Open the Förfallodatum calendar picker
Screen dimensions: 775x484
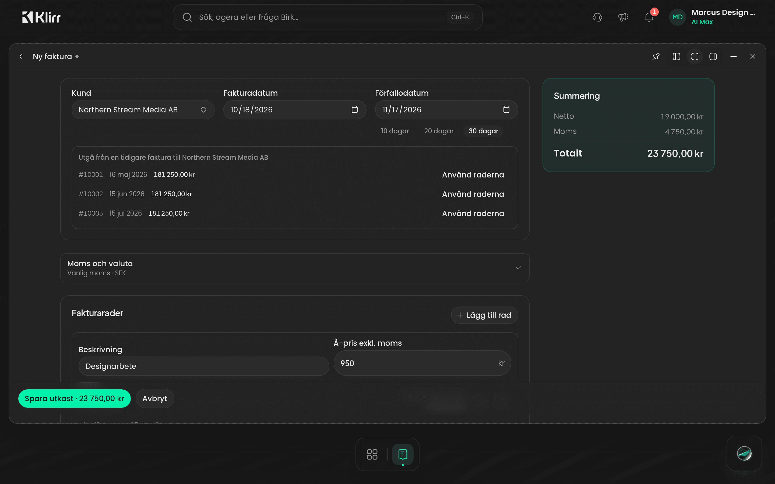click(506, 110)
